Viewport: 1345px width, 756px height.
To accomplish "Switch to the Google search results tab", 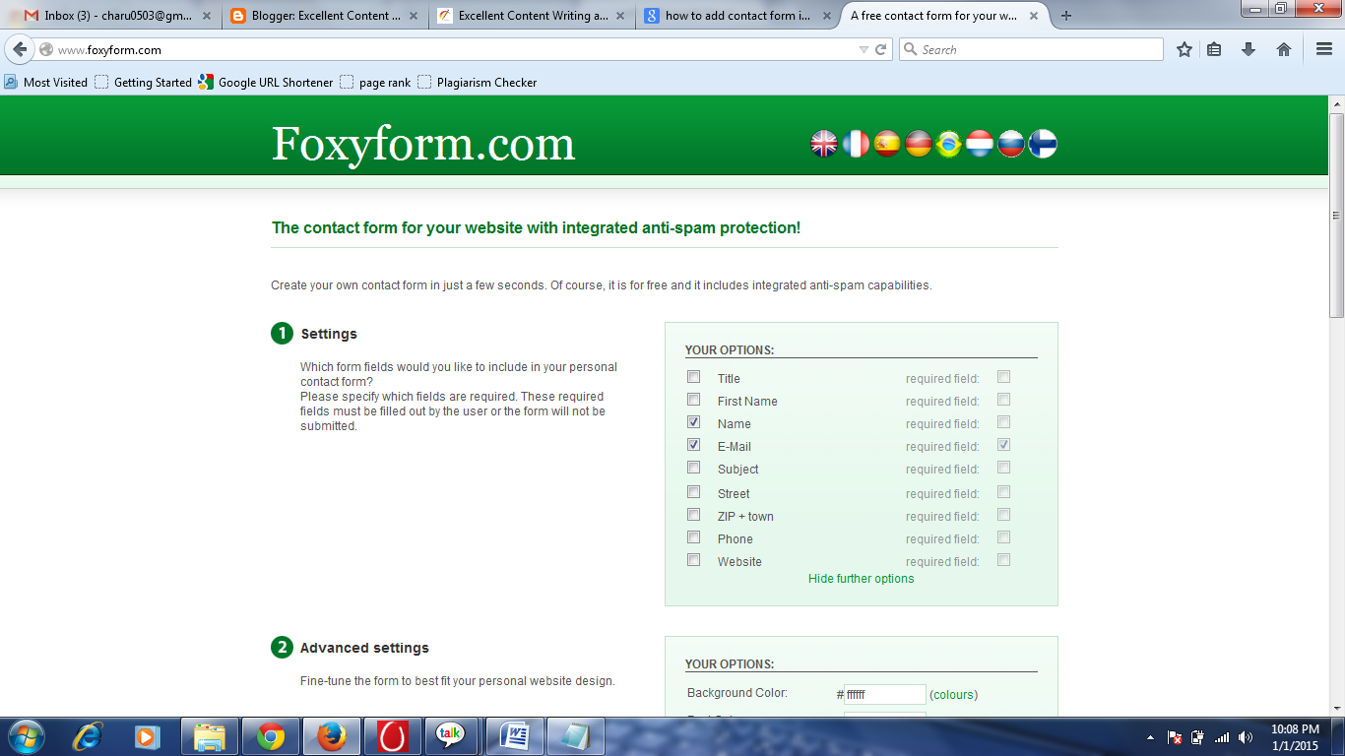I will 737,16.
